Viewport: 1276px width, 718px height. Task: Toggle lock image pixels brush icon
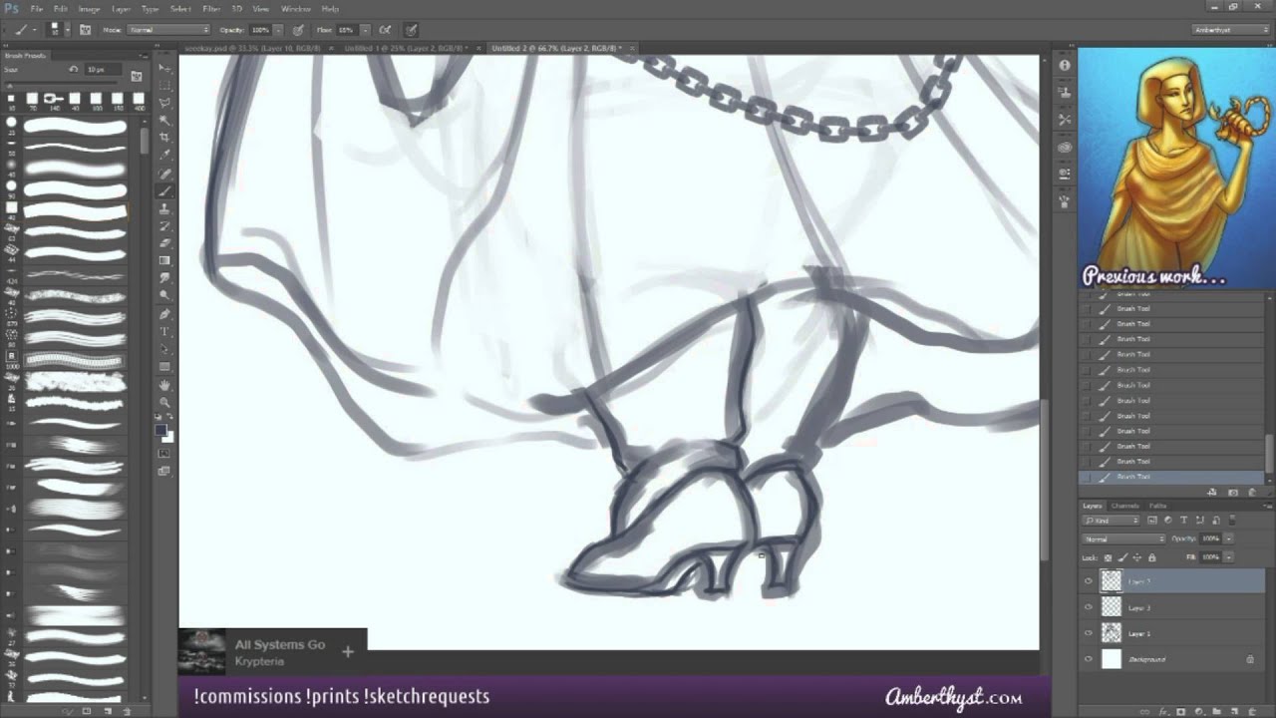[x=1122, y=557]
